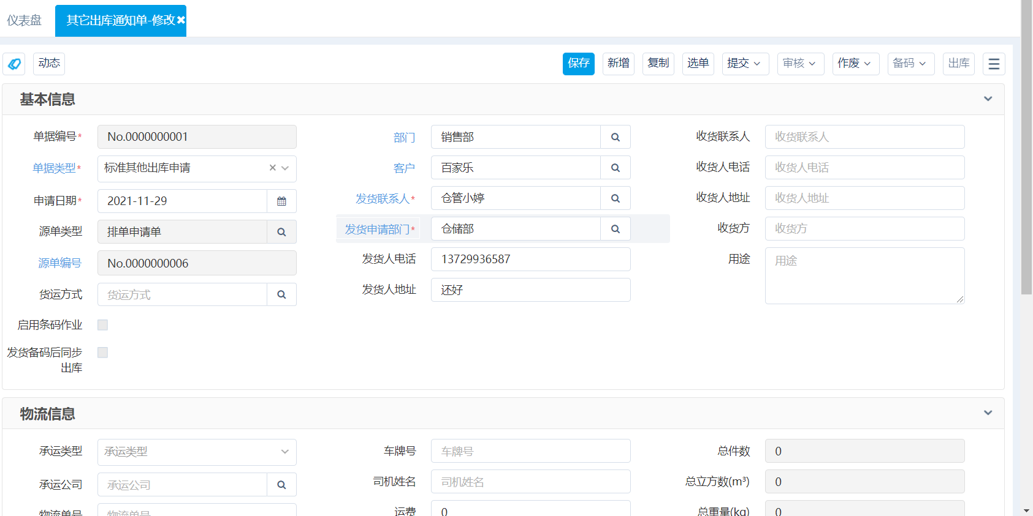This screenshot has height=516, width=1033.
Task: Click search icon for 货运方式
Action: click(281, 294)
